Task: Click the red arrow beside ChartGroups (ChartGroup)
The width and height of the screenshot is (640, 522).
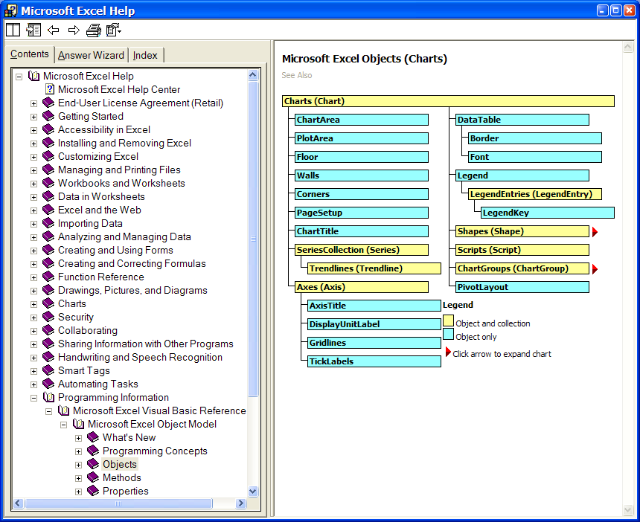Action: (x=595, y=269)
